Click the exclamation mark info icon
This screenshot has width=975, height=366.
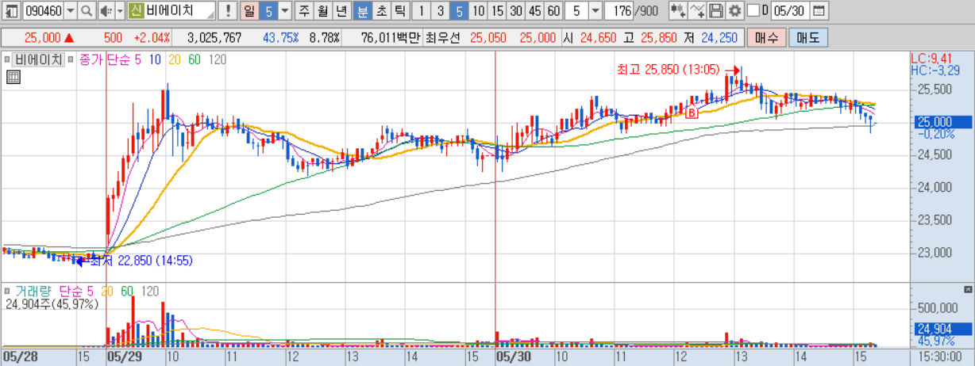227,11
